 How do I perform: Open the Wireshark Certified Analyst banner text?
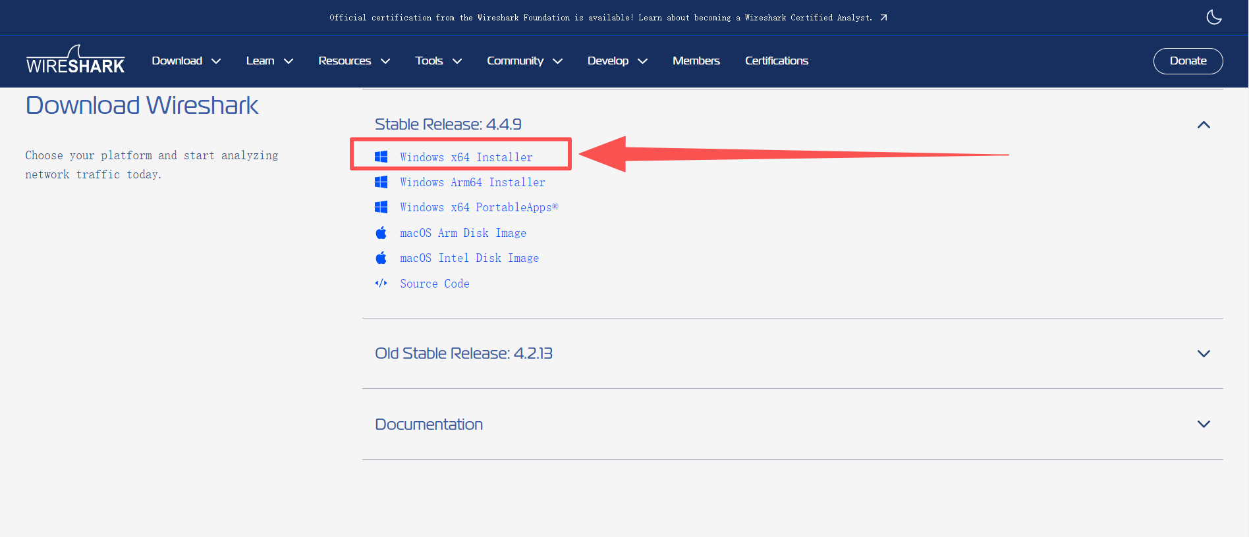coord(601,18)
